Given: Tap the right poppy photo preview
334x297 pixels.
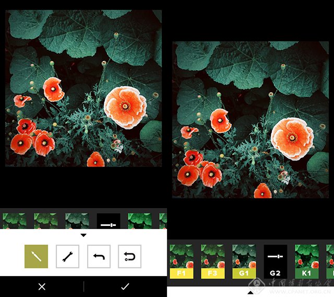Looking at the screenshot, I should (x=250, y=120).
